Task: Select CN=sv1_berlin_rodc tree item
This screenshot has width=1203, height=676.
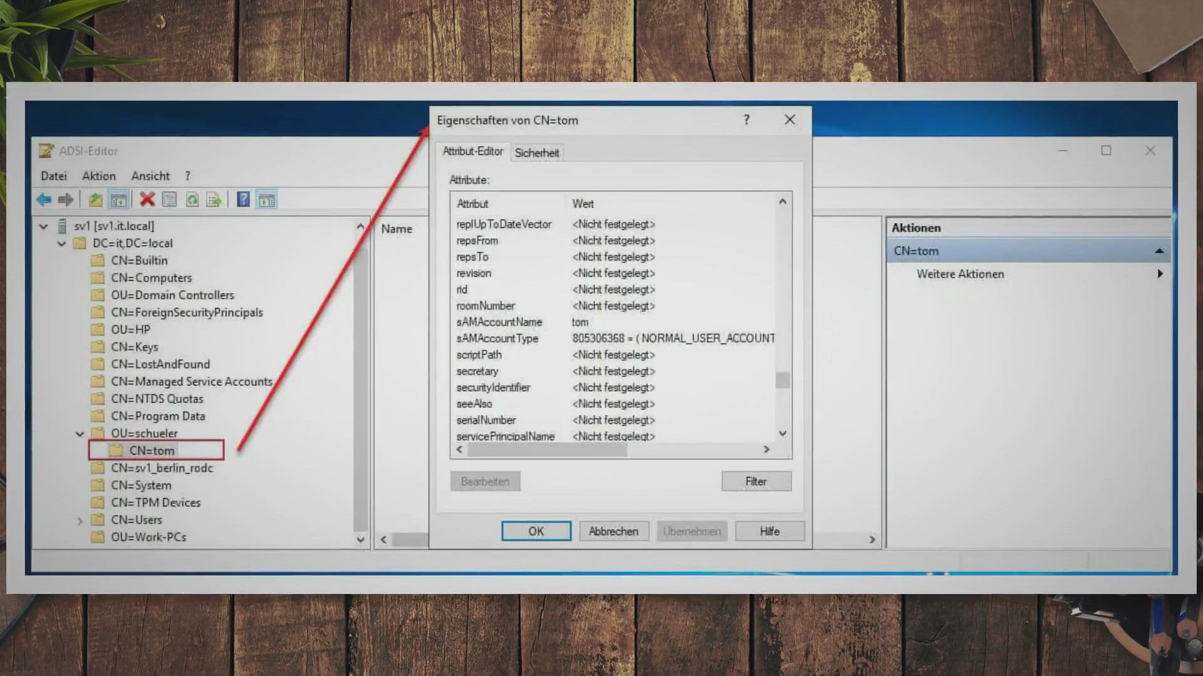Action: coord(162,468)
